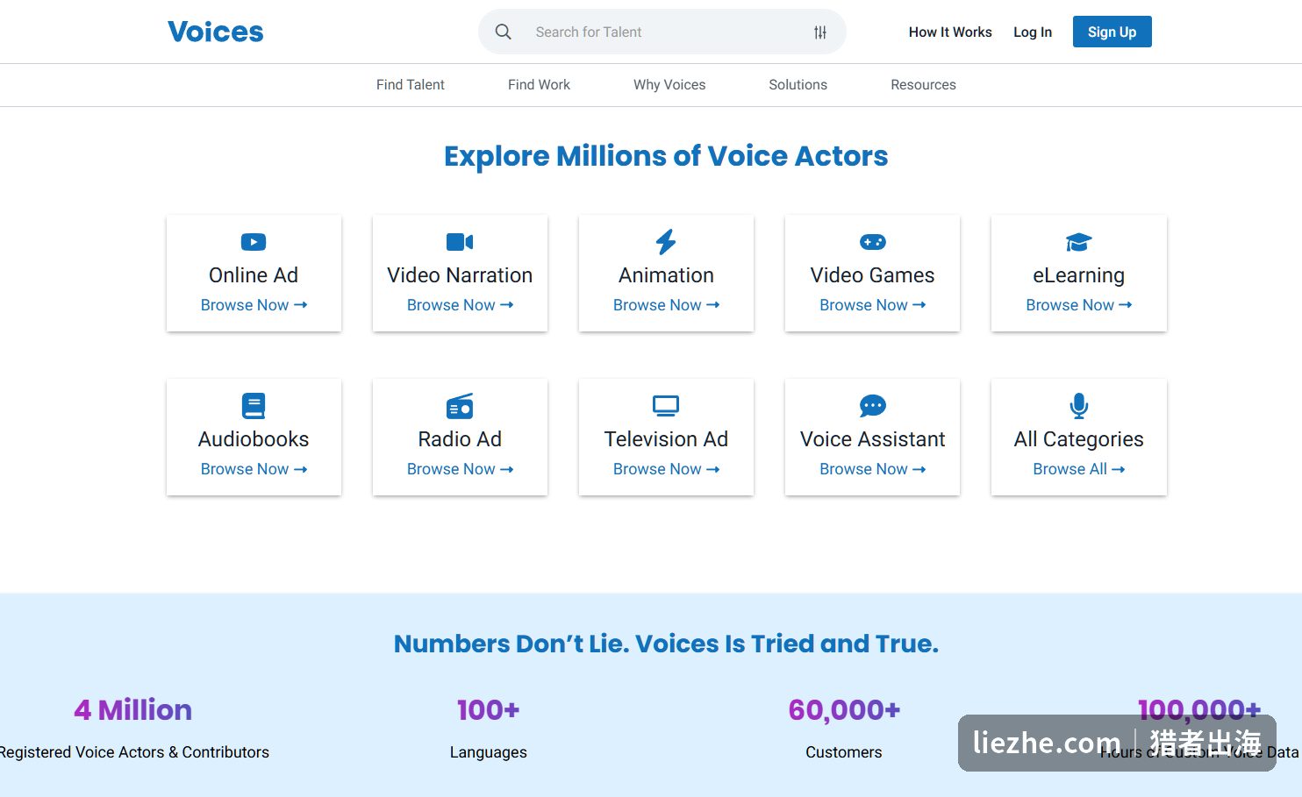The height and width of the screenshot is (797, 1302).
Task: Browse Now under Voice Assistant
Action: 873,469
